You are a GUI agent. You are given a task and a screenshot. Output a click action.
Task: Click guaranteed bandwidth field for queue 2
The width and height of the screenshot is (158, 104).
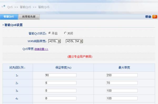click(61, 83)
